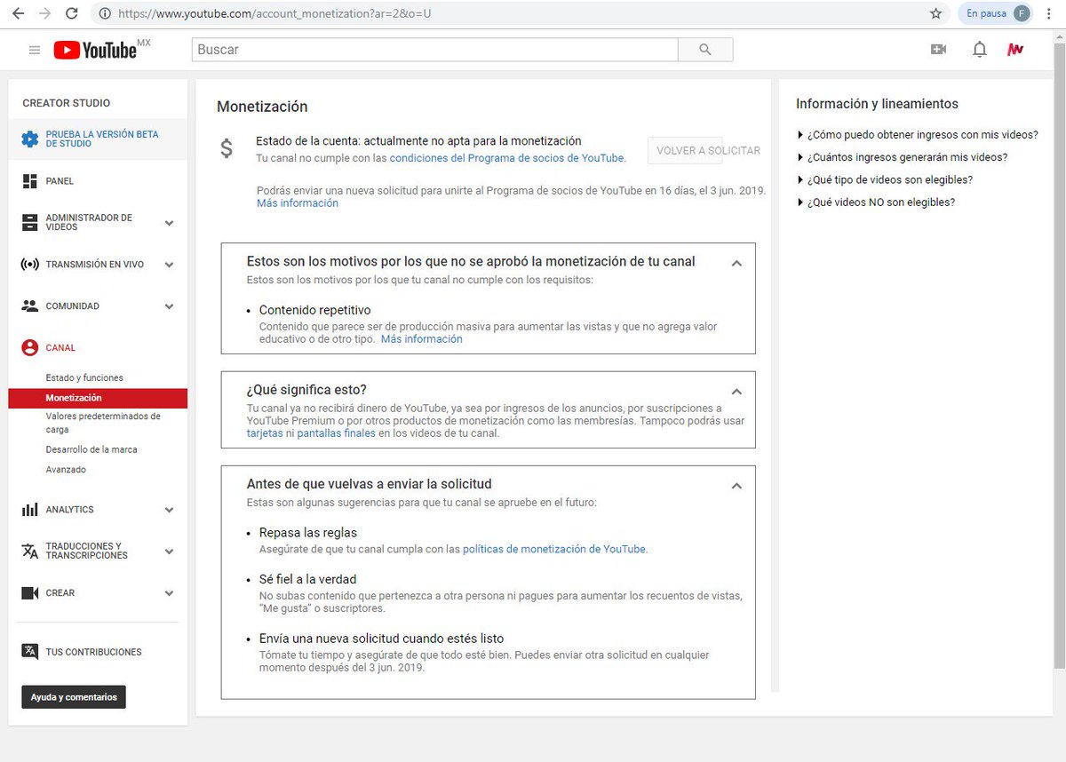Click the Comunidad people icon
Image resolution: width=1066 pixels, height=762 pixels.
coord(29,306)
